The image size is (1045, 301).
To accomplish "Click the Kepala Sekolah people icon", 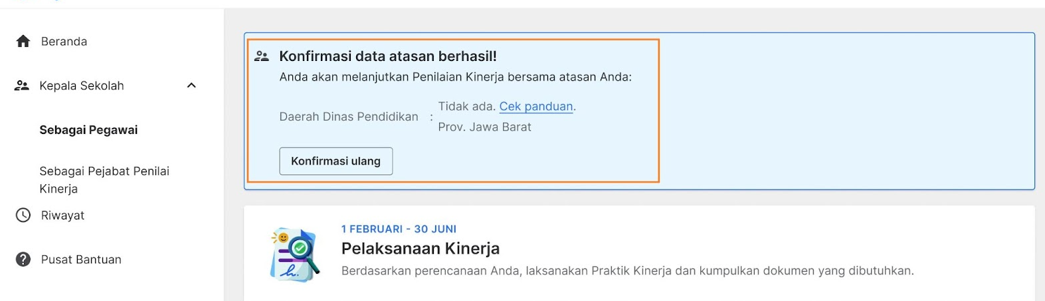I will coord(22,86).
